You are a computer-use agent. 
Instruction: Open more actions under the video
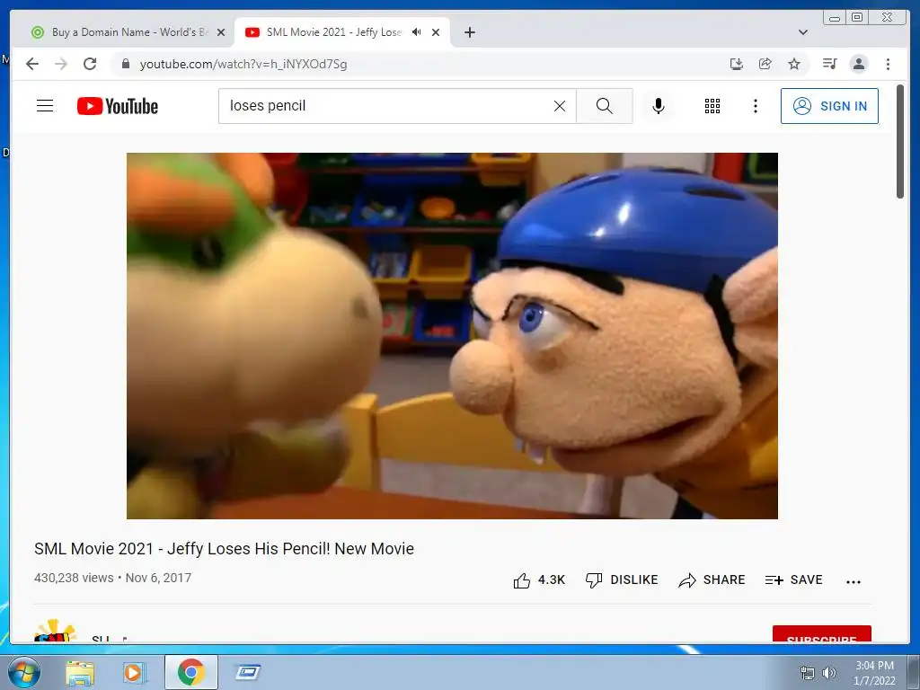pos(854,581)
